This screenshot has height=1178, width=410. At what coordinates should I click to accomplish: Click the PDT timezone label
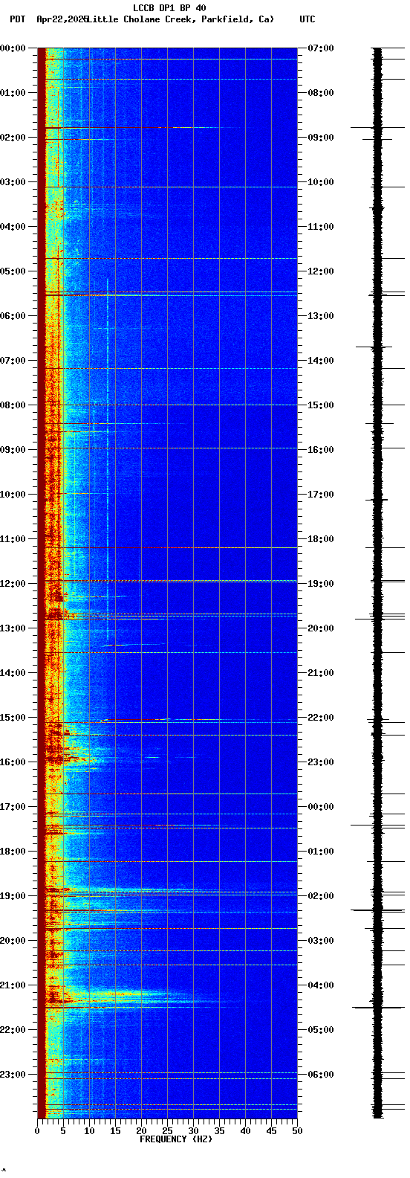tap(17, 19)
